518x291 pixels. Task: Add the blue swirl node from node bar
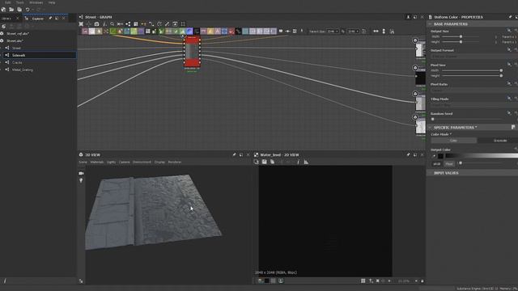coord(189,32)
